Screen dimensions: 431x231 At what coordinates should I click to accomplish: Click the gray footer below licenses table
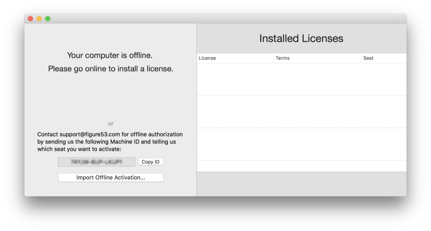click(301, 184)
